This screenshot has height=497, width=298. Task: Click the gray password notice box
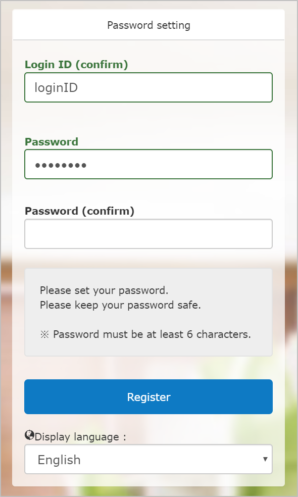click(148, 312)
